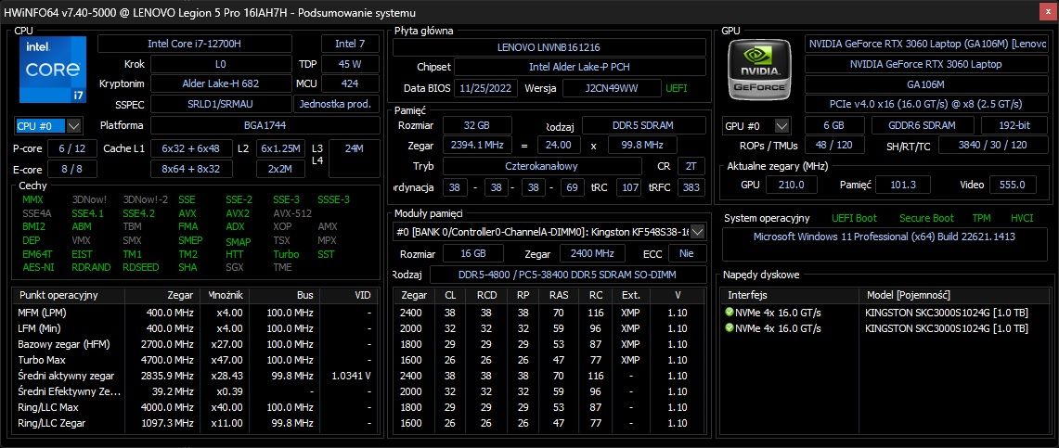This screenshot has height=448, width=1059.
Task: Click the Średni aktywny zegar row
Action: (194, 376)
